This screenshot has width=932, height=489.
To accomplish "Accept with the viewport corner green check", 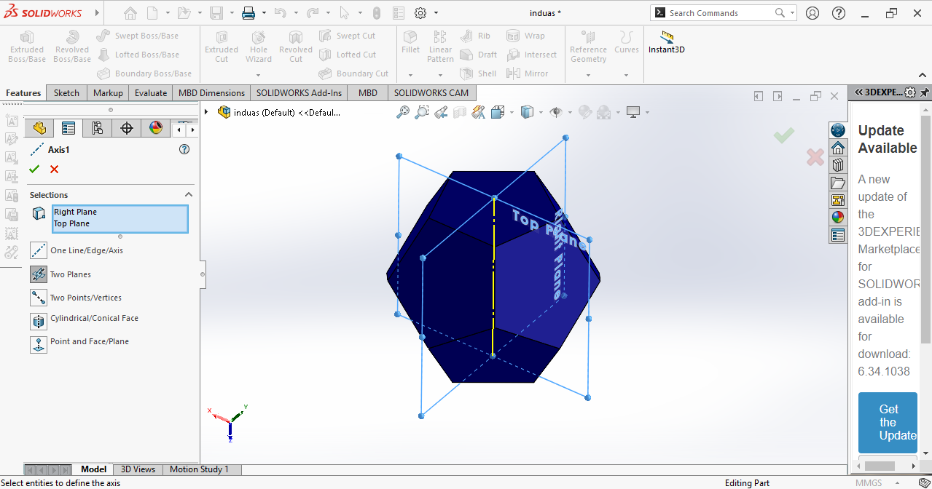I will point(784,135).
